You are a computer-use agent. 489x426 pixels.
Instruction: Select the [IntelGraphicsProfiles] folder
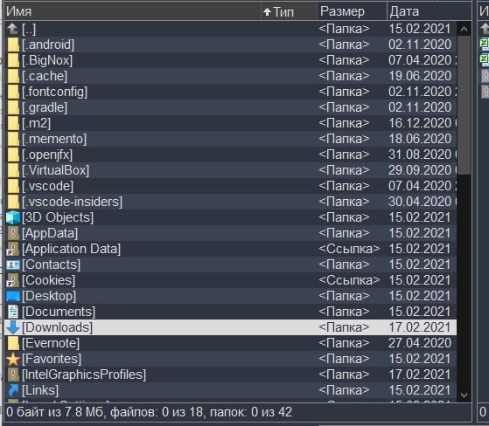point(230,374)
